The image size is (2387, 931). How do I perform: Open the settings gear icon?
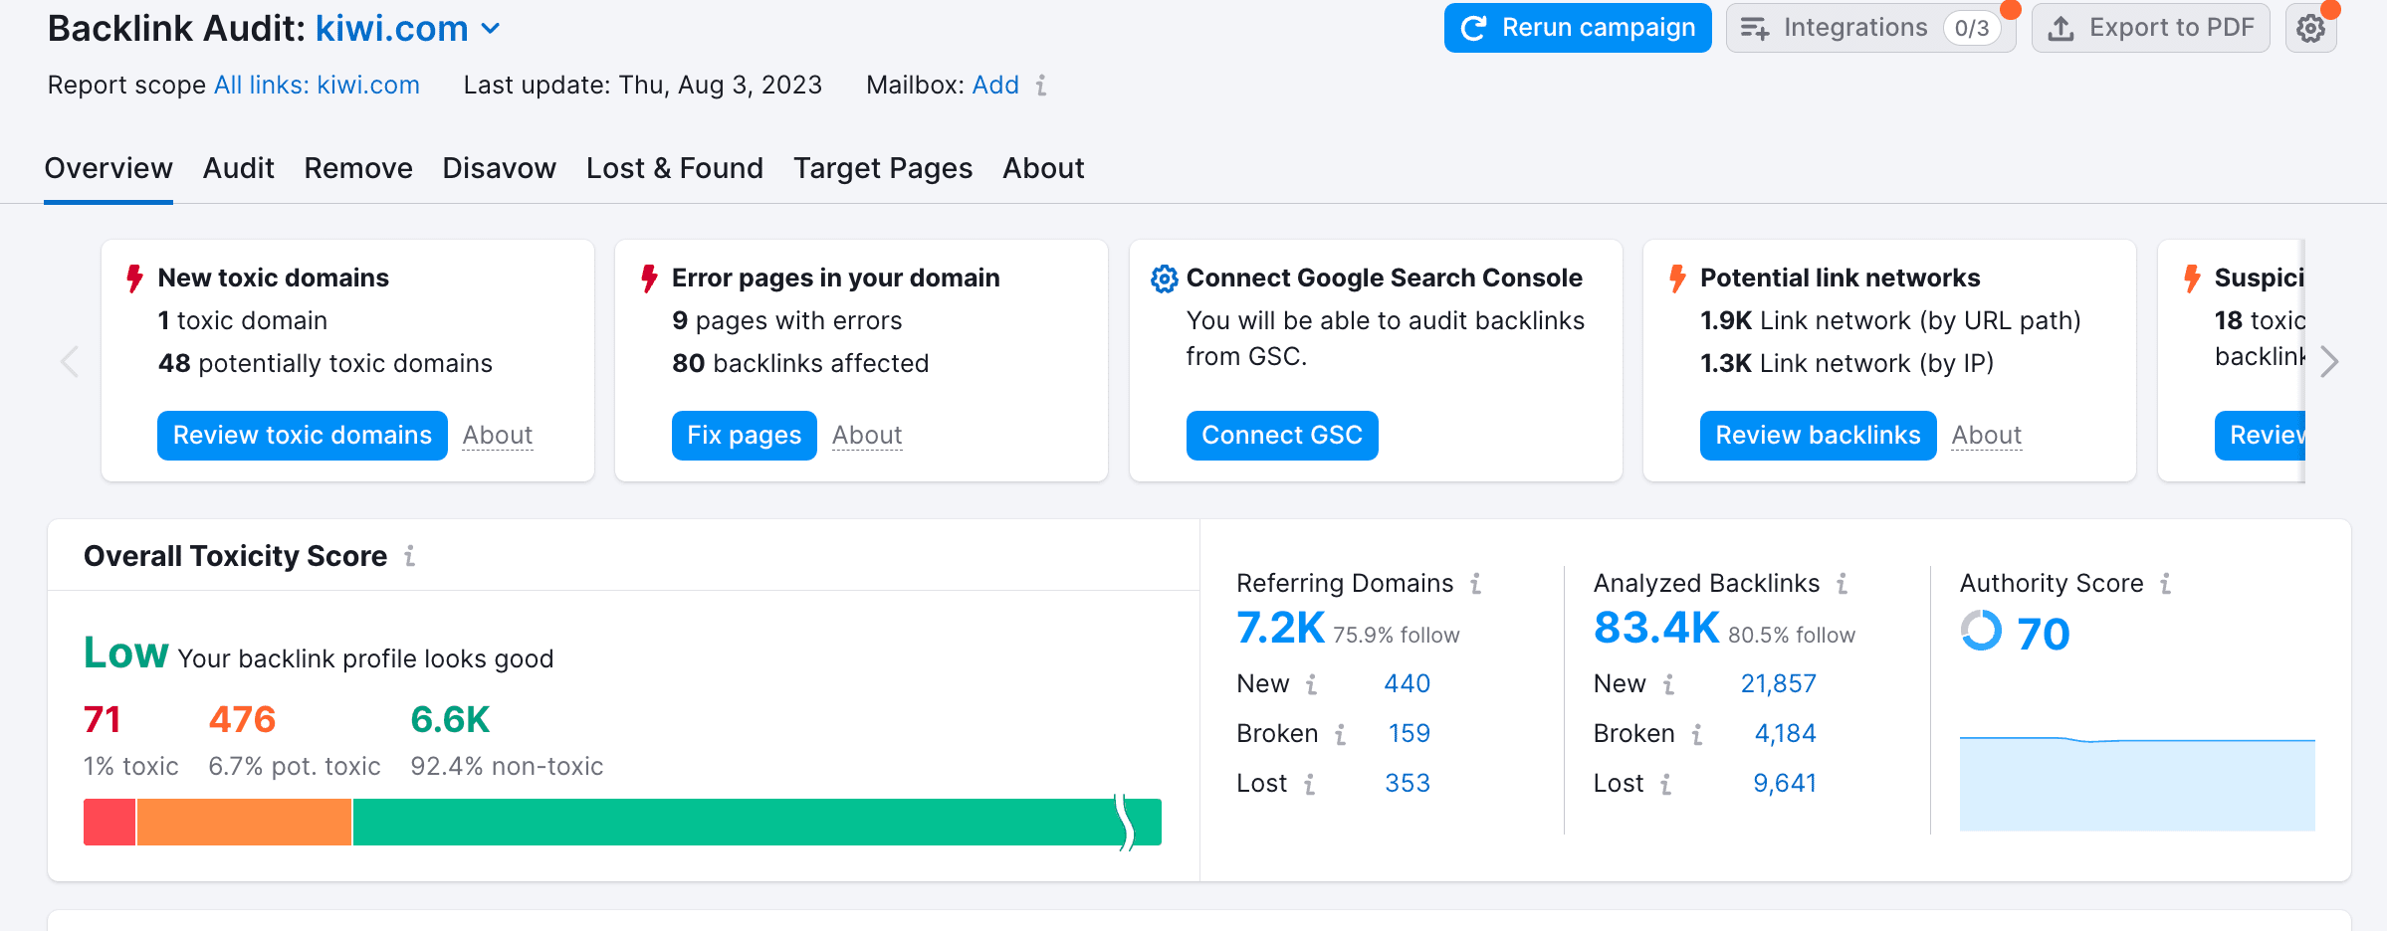[x=2310, y=28]
